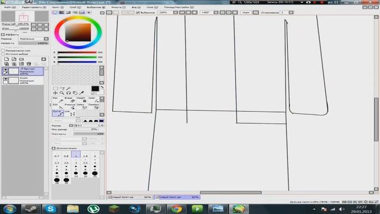Select the Pen vector tool
The width and height of the screenshot is (380, 214).
pyautogui.click(x=58, y=99)
